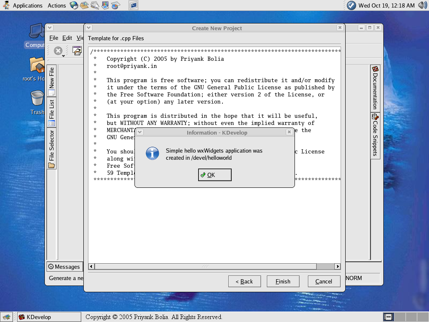Close the Create New Project window
429x322 pixels.
point(340,28)
